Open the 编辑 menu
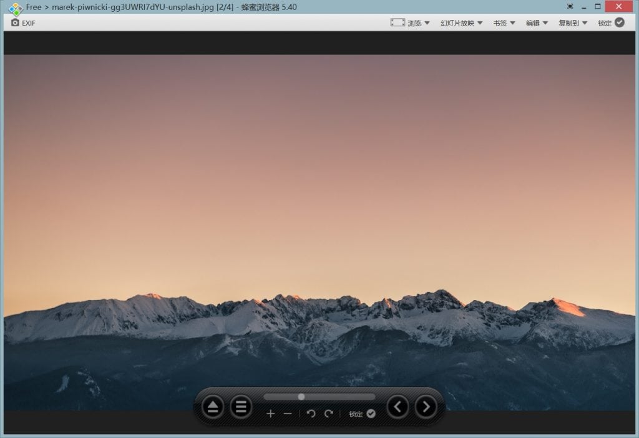The width and height of the screenshot is (639, 438). (536, 23)
